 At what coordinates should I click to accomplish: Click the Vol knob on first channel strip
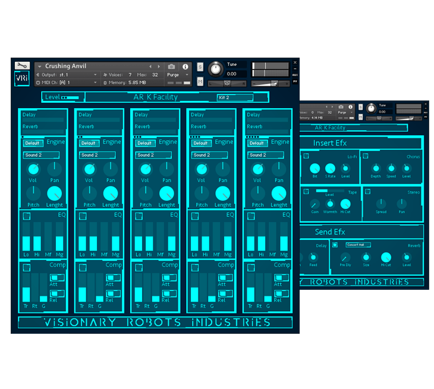pyautogui.click(x=33, y=169)
